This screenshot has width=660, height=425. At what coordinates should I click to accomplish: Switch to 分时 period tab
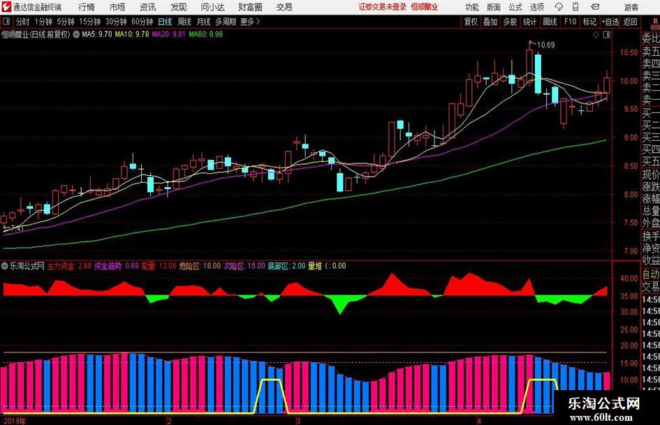pyautogui.click(x=23, y=22)
